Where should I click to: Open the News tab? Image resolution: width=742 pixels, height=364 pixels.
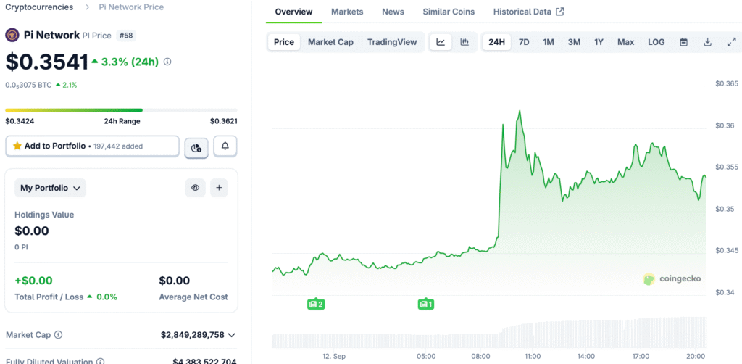coord(393,12)
